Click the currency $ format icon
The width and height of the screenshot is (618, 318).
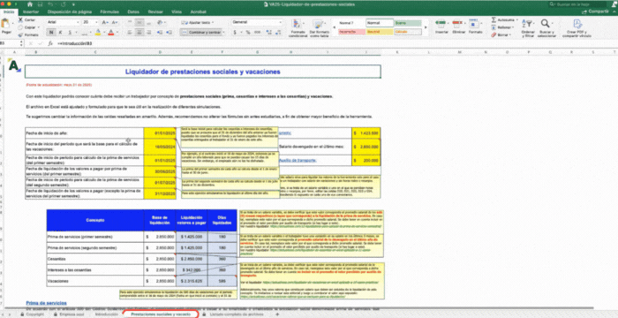tap(235, 33)
